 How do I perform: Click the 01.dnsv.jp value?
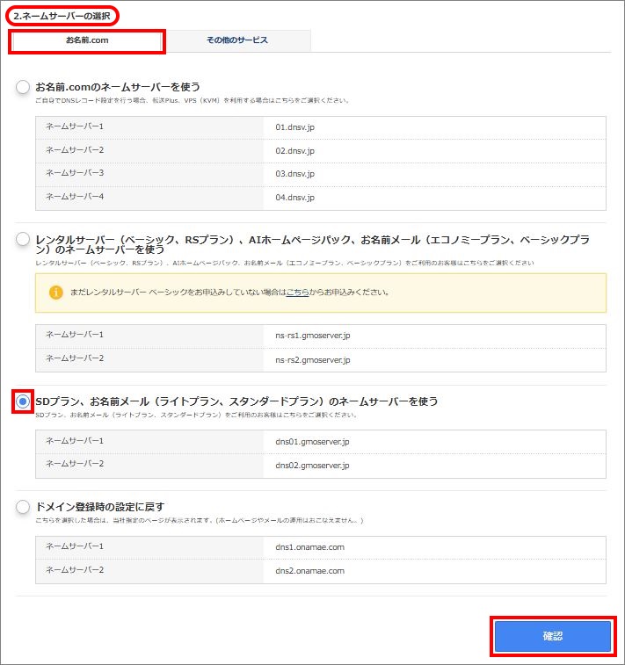point(294,127)
